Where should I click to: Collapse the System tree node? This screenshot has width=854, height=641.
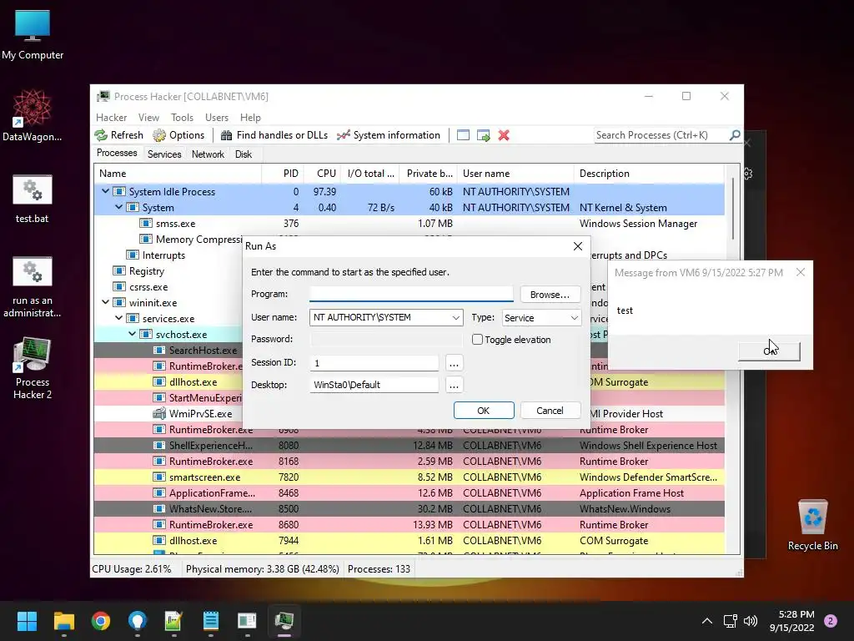click(x=118, y=207)
